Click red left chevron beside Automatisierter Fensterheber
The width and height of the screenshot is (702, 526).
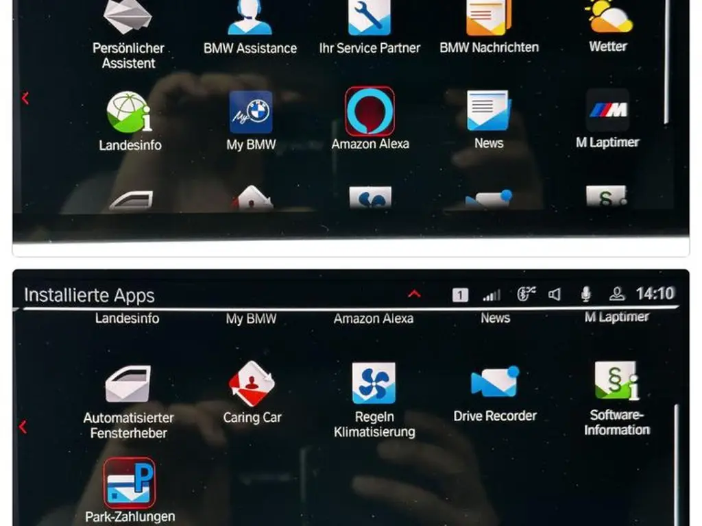(23, 427)
